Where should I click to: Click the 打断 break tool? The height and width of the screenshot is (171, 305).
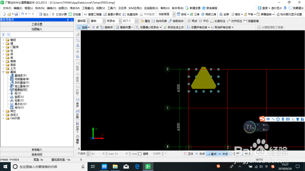pyautogui.click(x=77, y=90)
